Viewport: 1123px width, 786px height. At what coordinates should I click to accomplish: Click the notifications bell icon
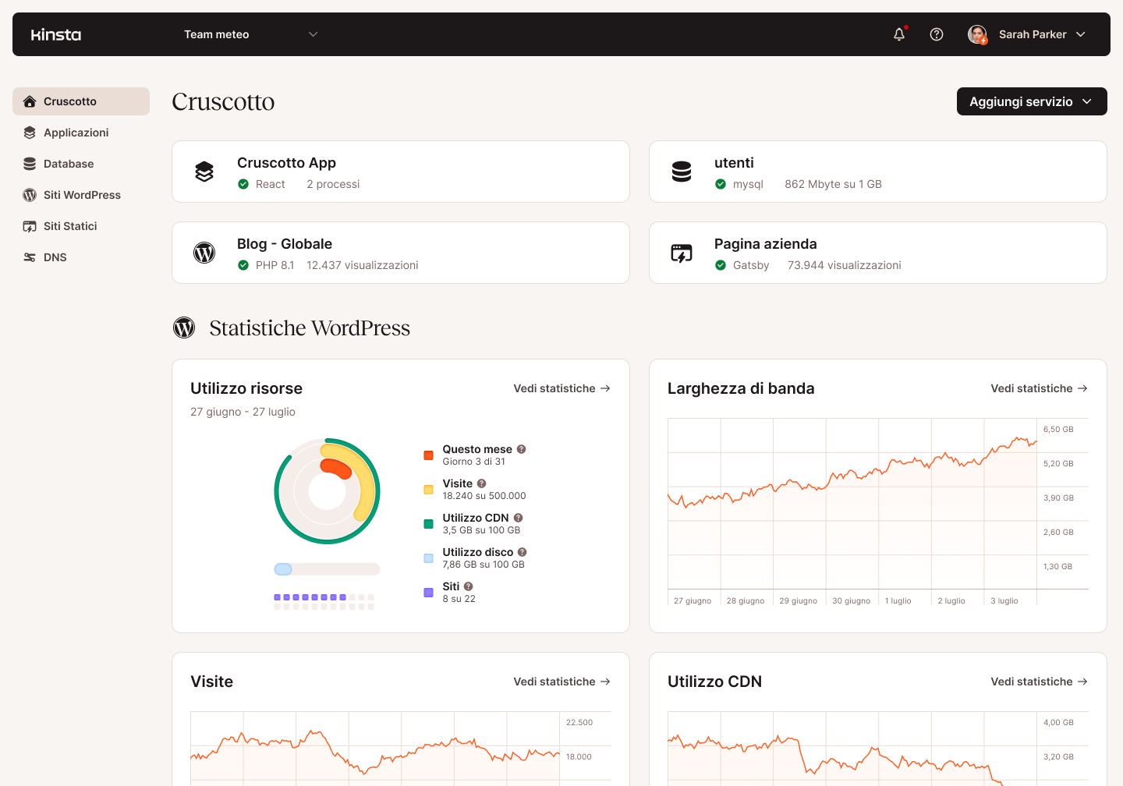(x=899, y=34)
